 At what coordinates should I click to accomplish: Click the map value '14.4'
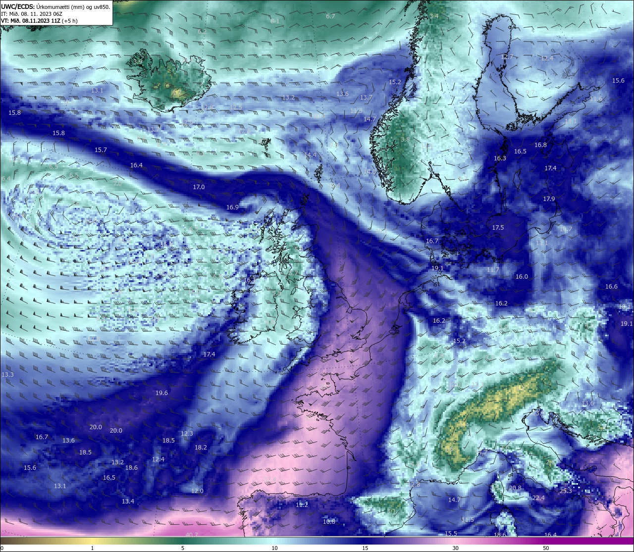(x=310, y=155)
